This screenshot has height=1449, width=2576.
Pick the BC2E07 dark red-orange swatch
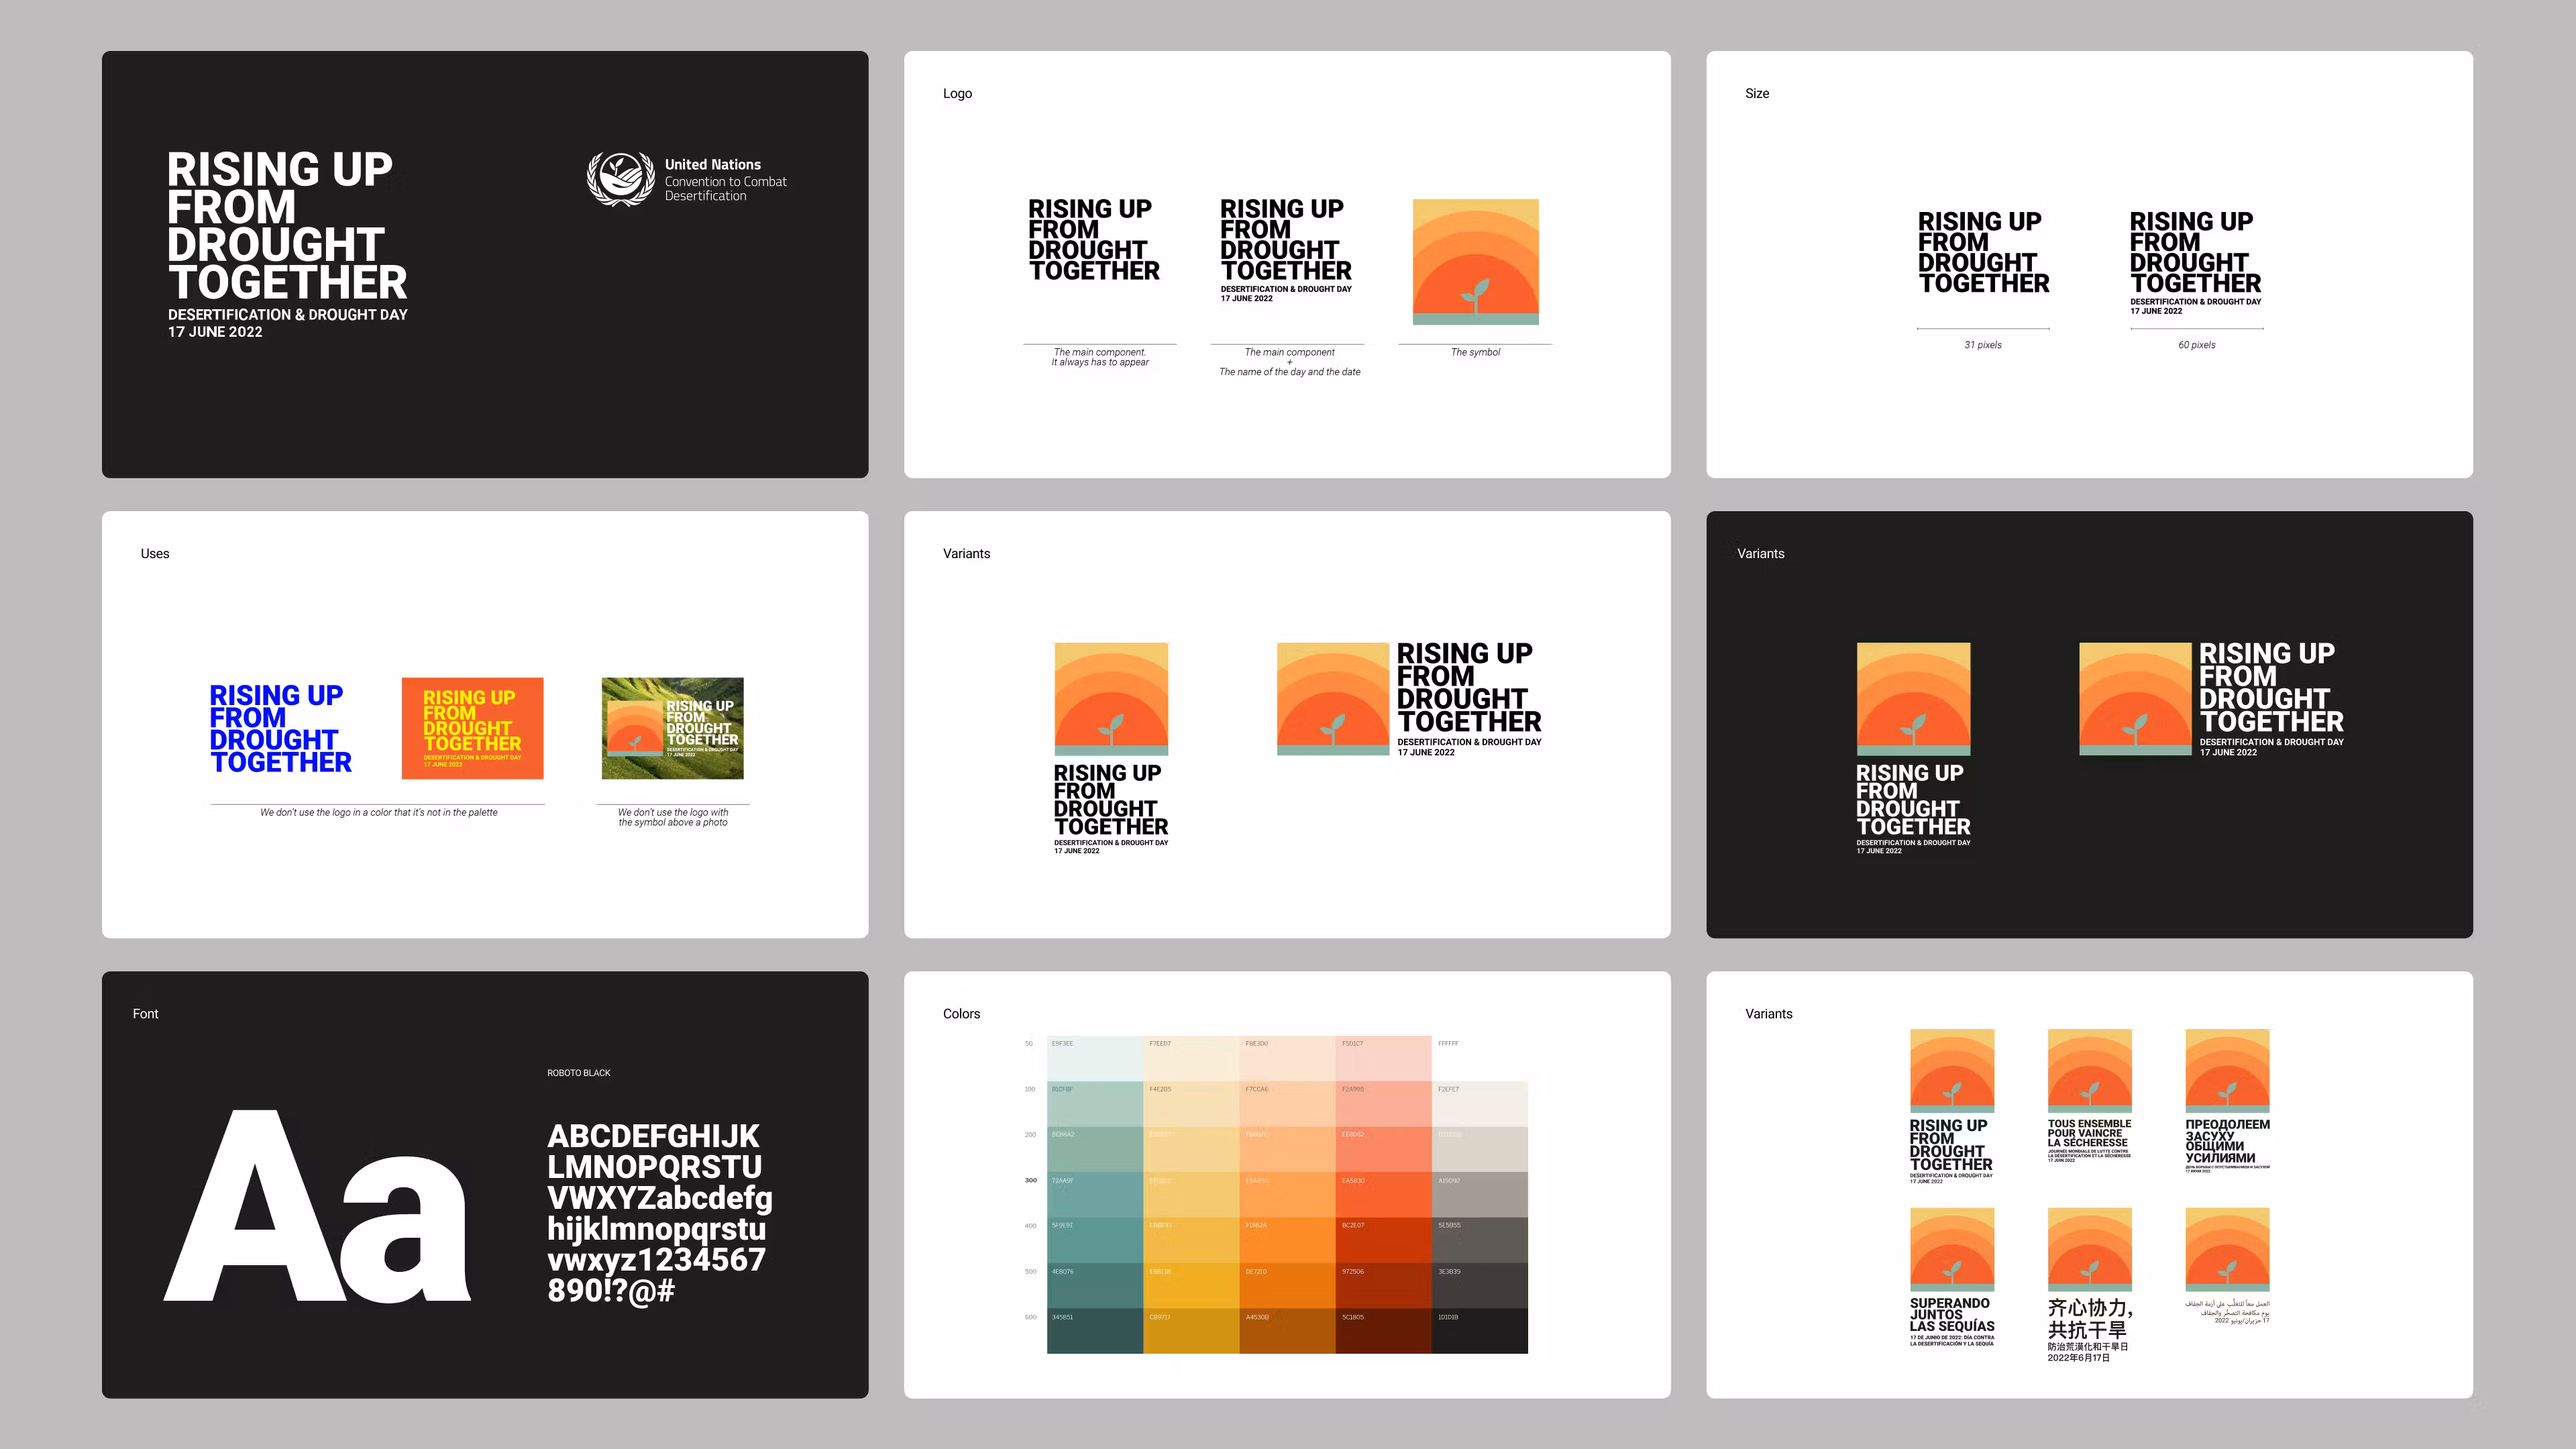[x=1384, y=1240]
